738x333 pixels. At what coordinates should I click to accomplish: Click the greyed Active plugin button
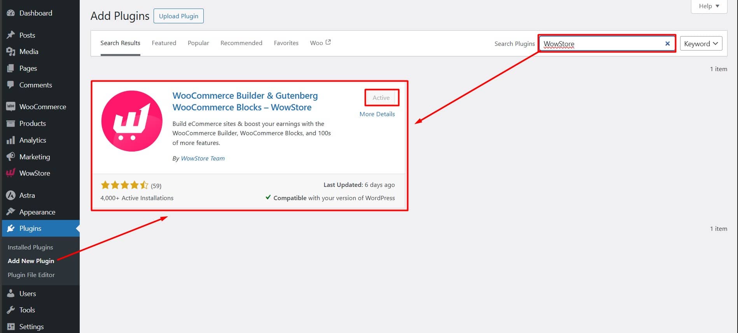tap(381, 98)
